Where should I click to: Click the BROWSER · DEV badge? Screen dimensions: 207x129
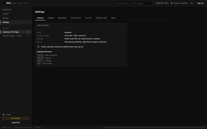click(x=162, y=3)
